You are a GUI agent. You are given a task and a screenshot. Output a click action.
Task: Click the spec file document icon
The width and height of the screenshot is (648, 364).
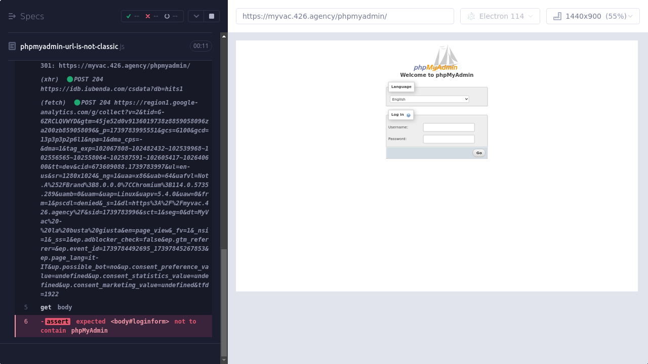[x=12, y=47]
